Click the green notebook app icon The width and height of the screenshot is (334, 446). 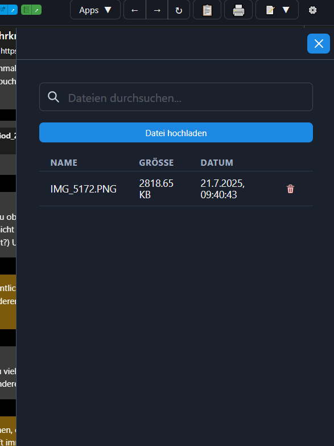coord(26,10)
